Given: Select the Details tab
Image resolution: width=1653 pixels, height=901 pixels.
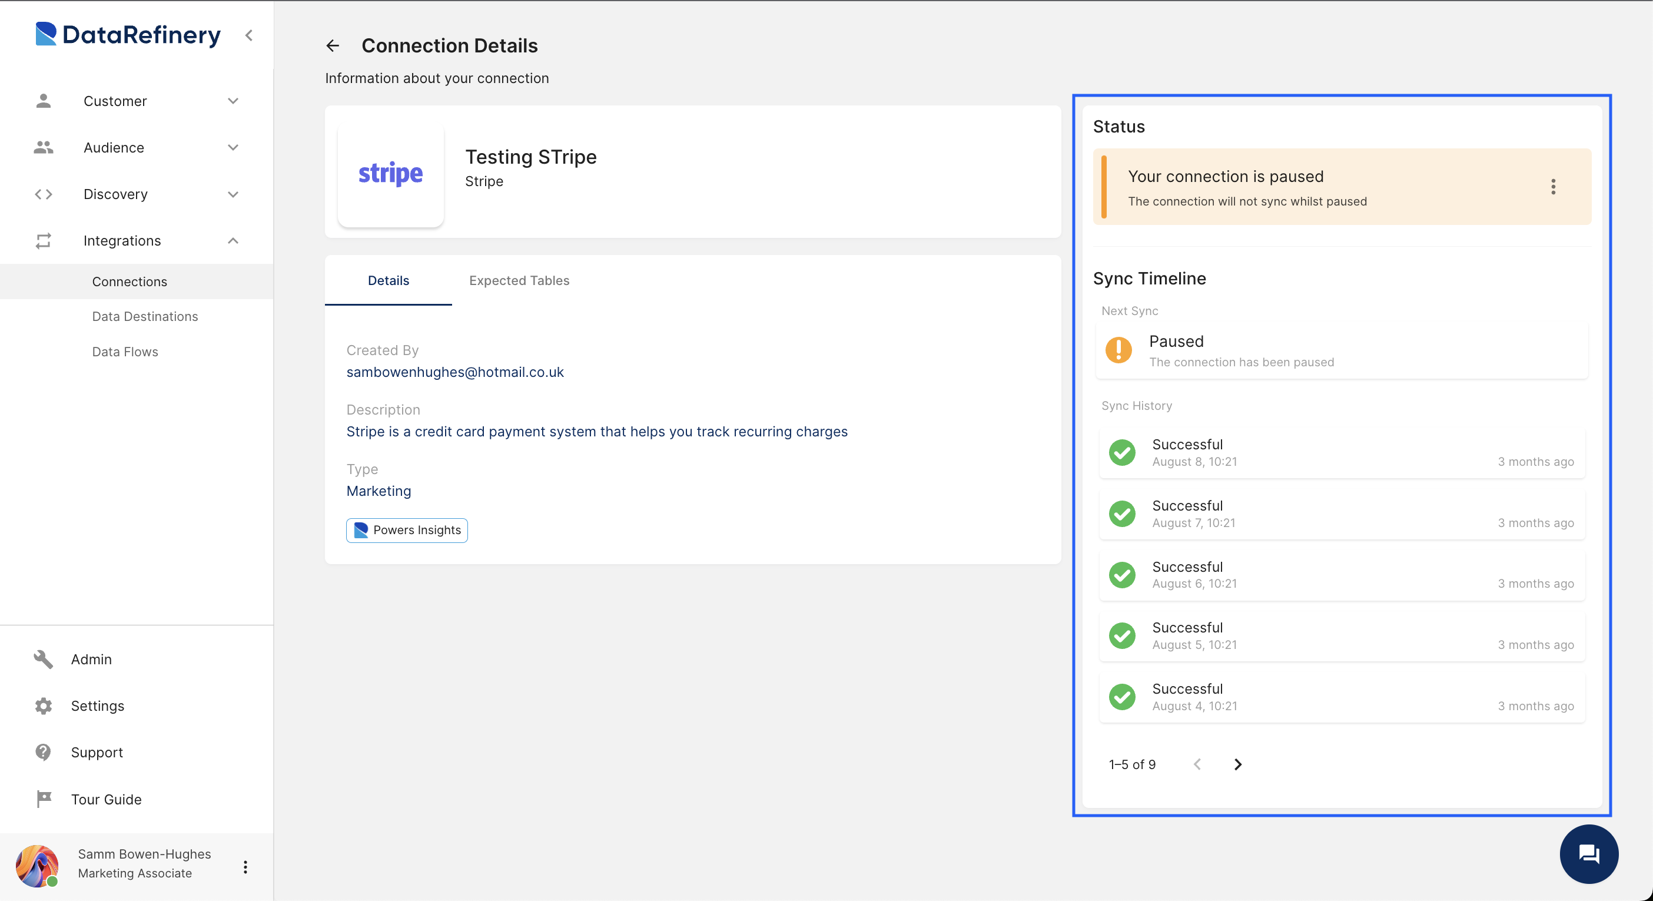Looking at the screenshot, I should (388, 280).
